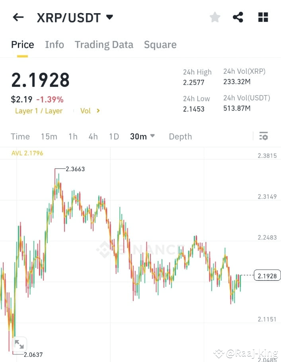Open the share options
This screenshot has width=281, height=362.
238,17
